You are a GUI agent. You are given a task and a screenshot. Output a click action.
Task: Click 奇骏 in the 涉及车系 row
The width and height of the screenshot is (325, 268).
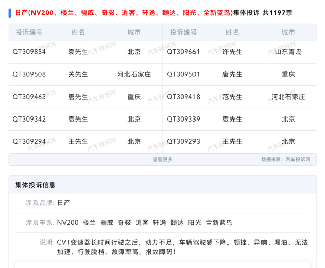click(x=124, y=223)
